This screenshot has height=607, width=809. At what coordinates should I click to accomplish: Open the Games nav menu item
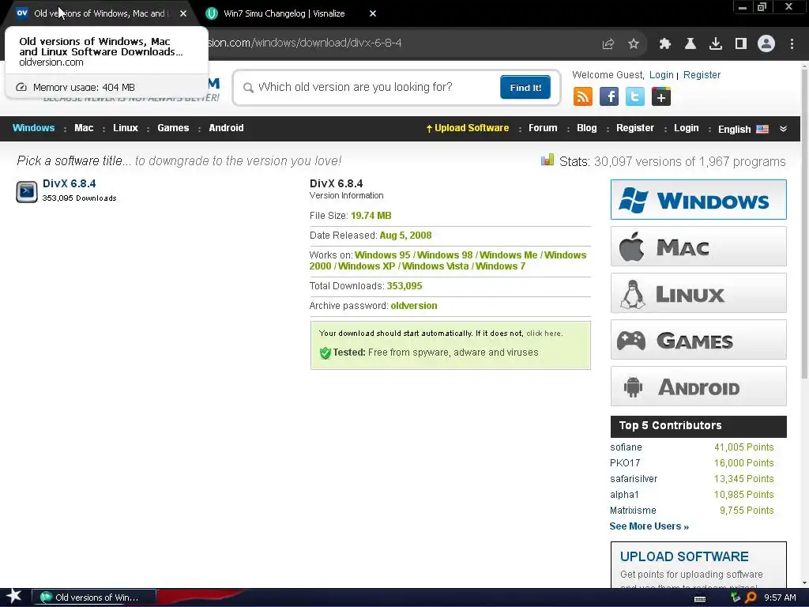click(173, 128)
